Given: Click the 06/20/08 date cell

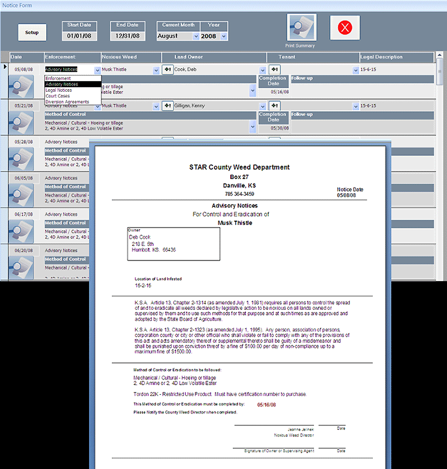Looking at the screenshot, I should tap(23, 250).
